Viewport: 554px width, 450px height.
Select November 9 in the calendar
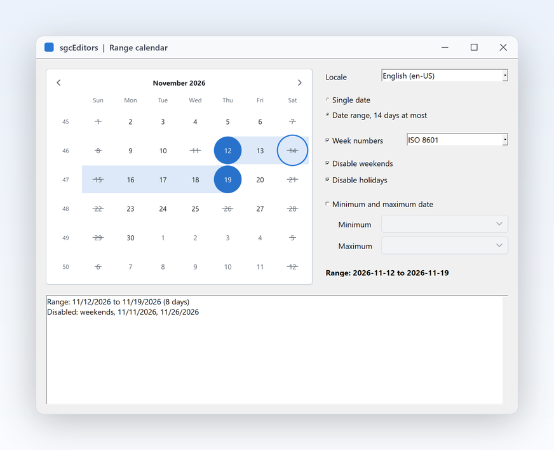pyautogui.click(x=130, y=151)
